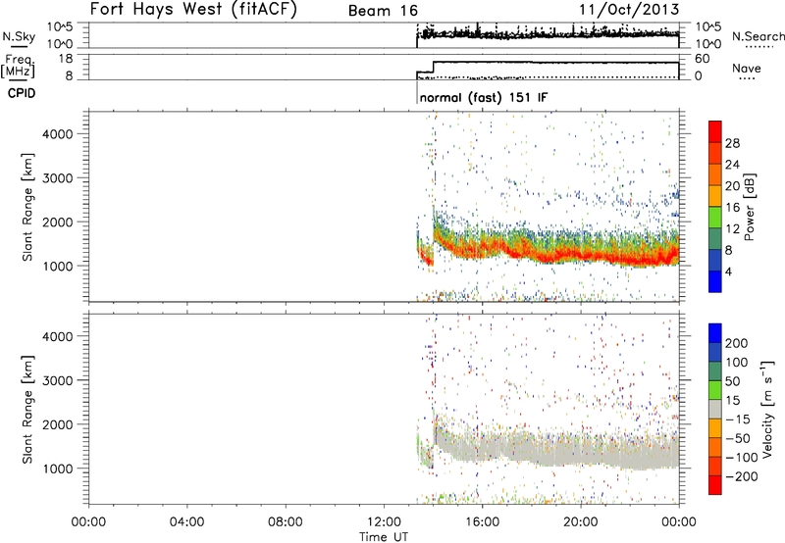Click the gray segment of the velocity colorbar
The width and height of the screenshot is (785, 543).
(715, 410)
